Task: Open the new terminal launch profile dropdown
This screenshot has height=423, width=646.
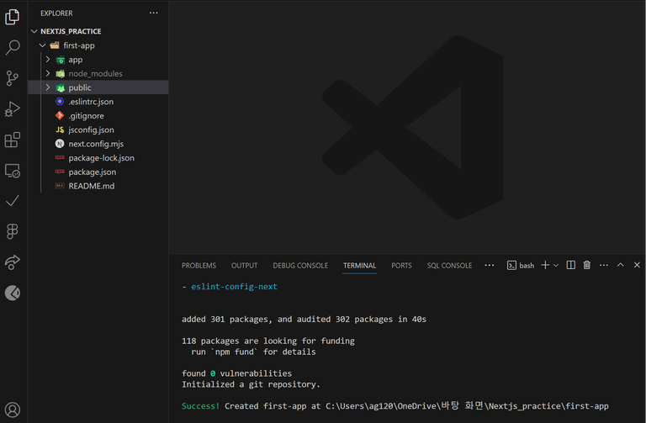Action: point(556,265)
